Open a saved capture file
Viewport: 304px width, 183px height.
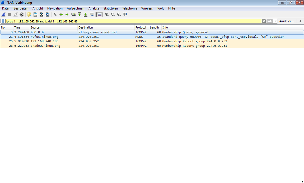point(29,15)
